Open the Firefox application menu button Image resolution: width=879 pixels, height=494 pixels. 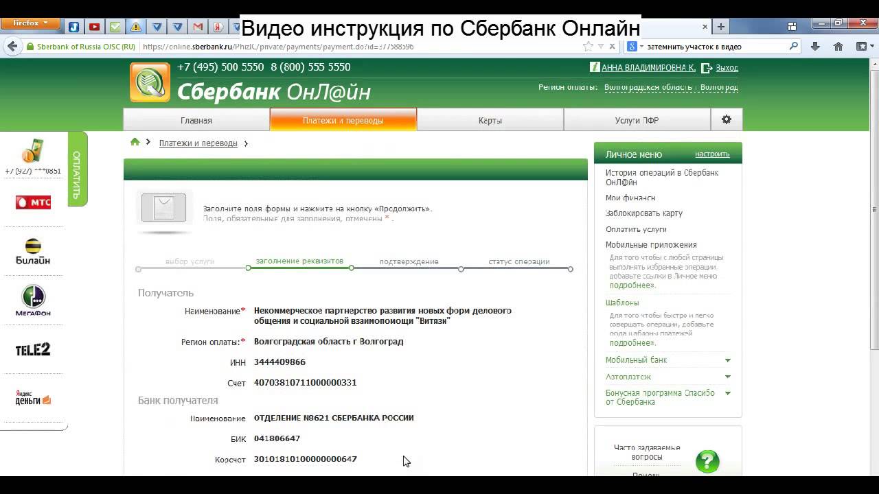point(30,23)
